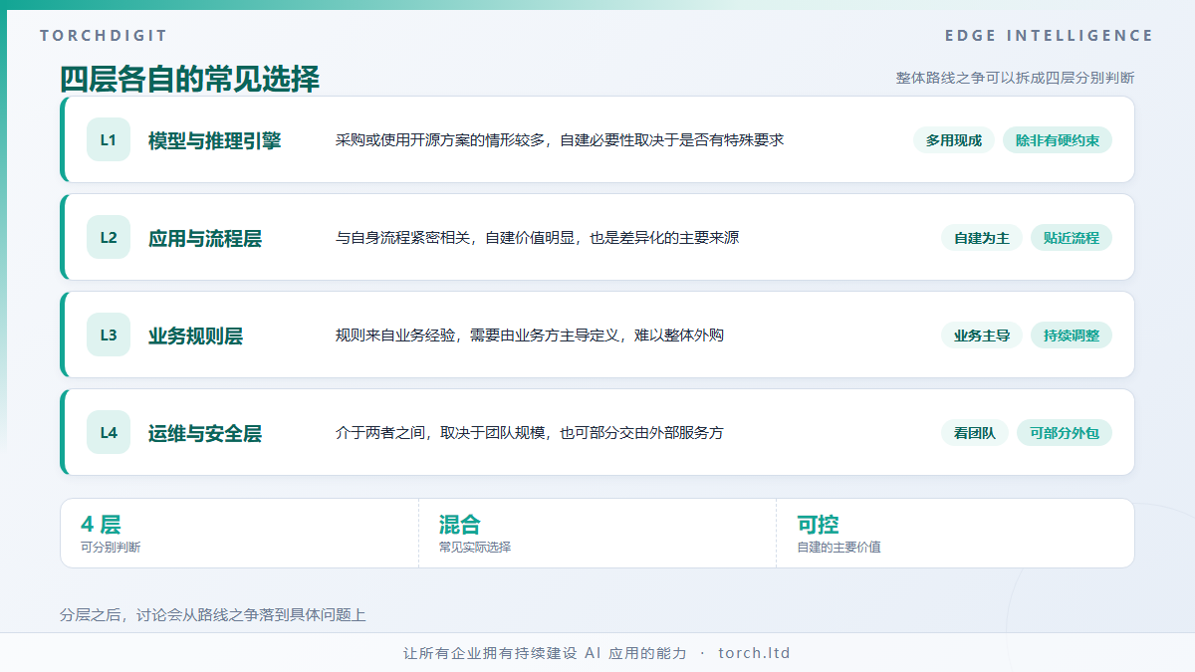Click the L2 layer badge

tap(109, 238)
